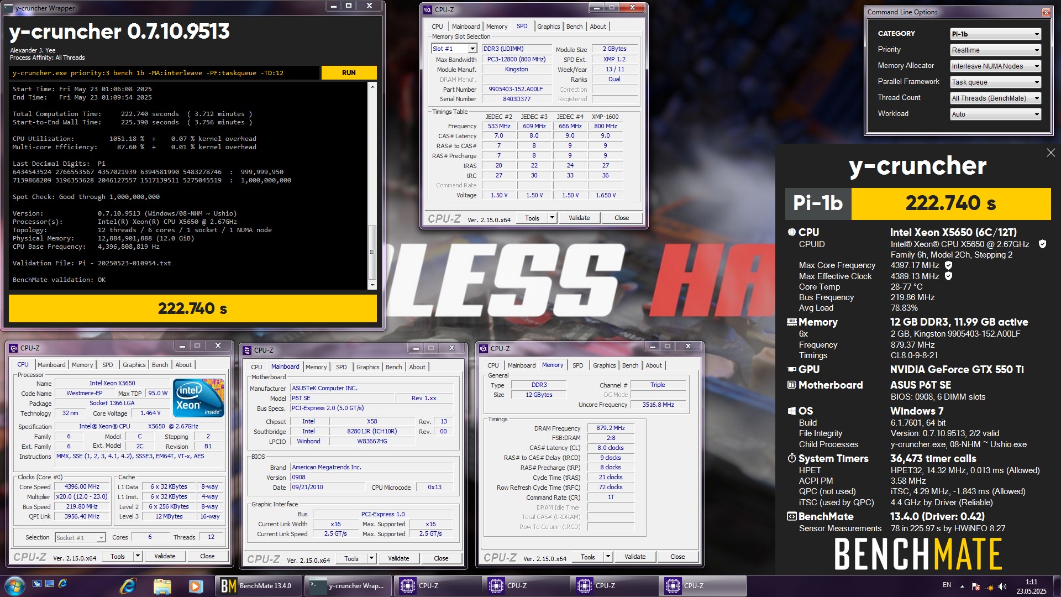Click the y-cruncher command line field
This screenshot has width=1061, height=597.
coord(164,72)
